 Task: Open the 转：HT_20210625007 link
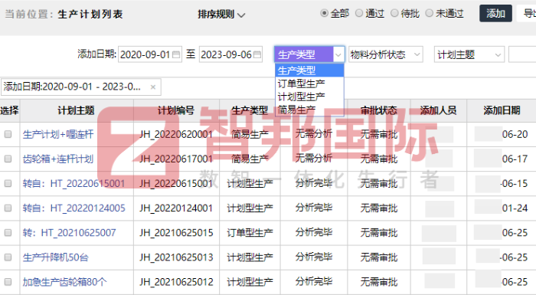click(x=69, y=233)
